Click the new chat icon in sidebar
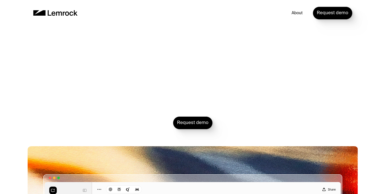Viewport: 389px width, 194px height. tap(53, 190)
